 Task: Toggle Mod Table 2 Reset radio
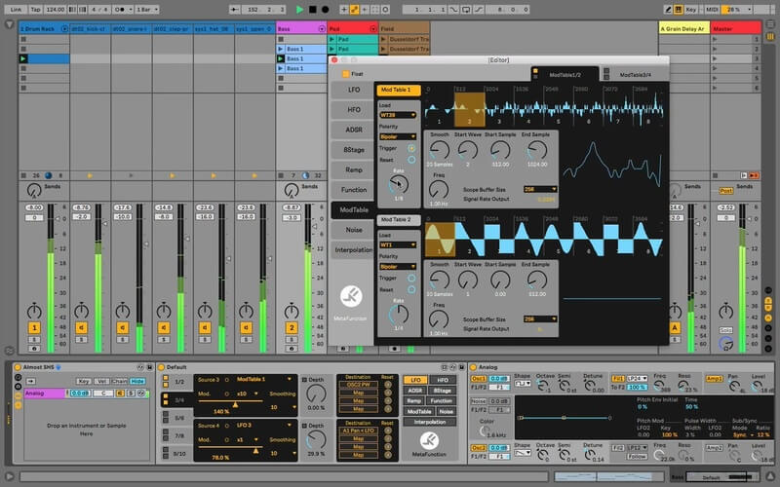tap(411, 289)
